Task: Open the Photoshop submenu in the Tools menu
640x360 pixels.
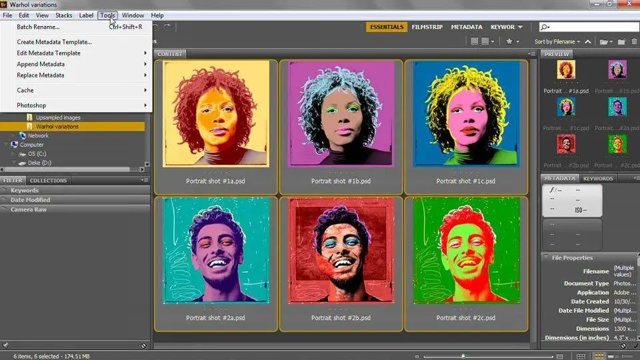Action: pyautogui.click(x=31, y=105)
